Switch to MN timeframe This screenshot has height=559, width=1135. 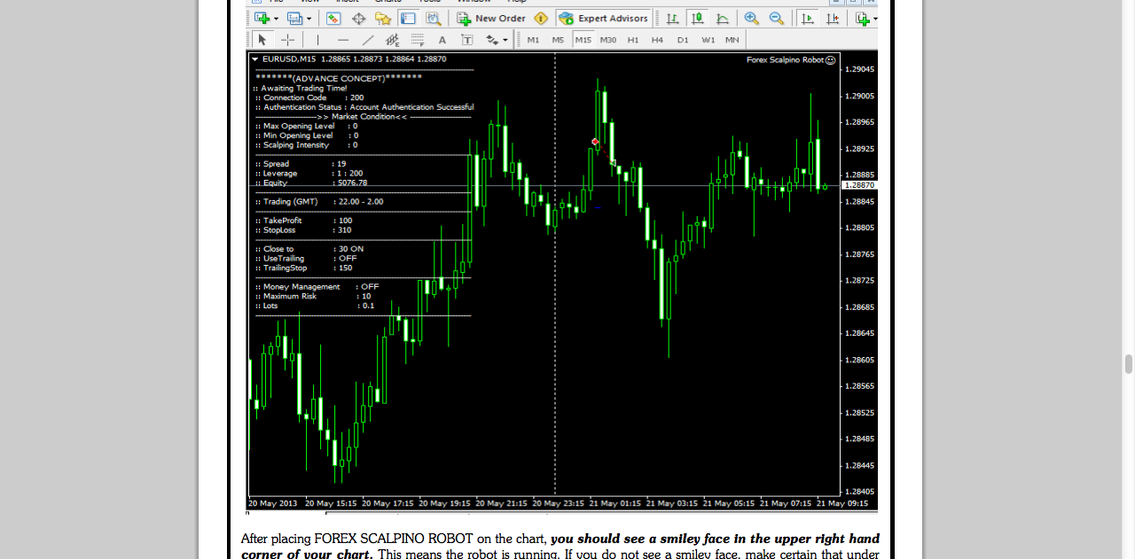point(732,40)
